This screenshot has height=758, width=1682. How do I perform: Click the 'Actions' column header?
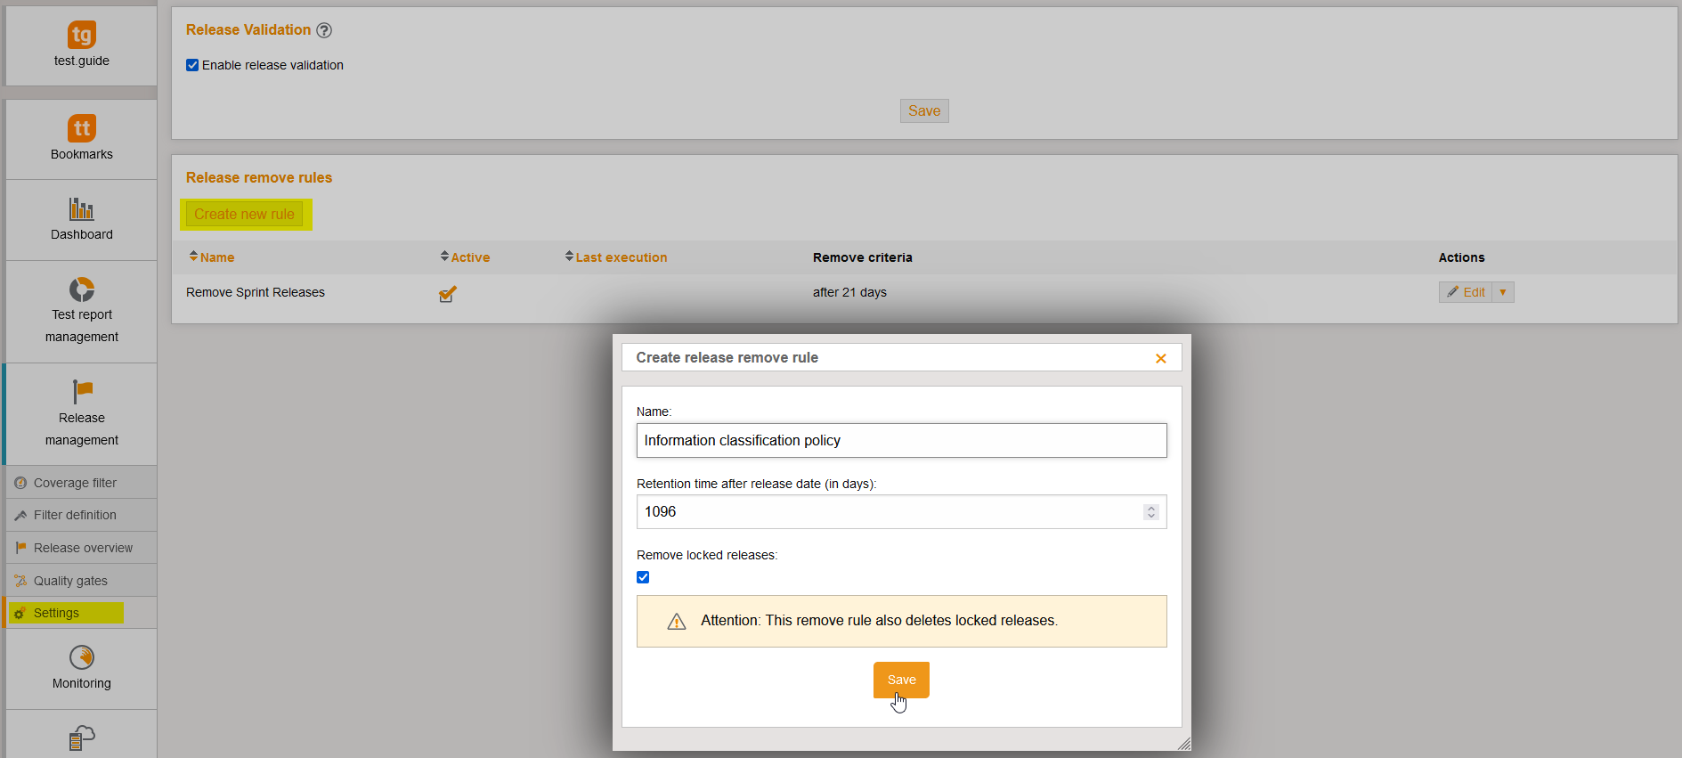tap(1462, 257)
